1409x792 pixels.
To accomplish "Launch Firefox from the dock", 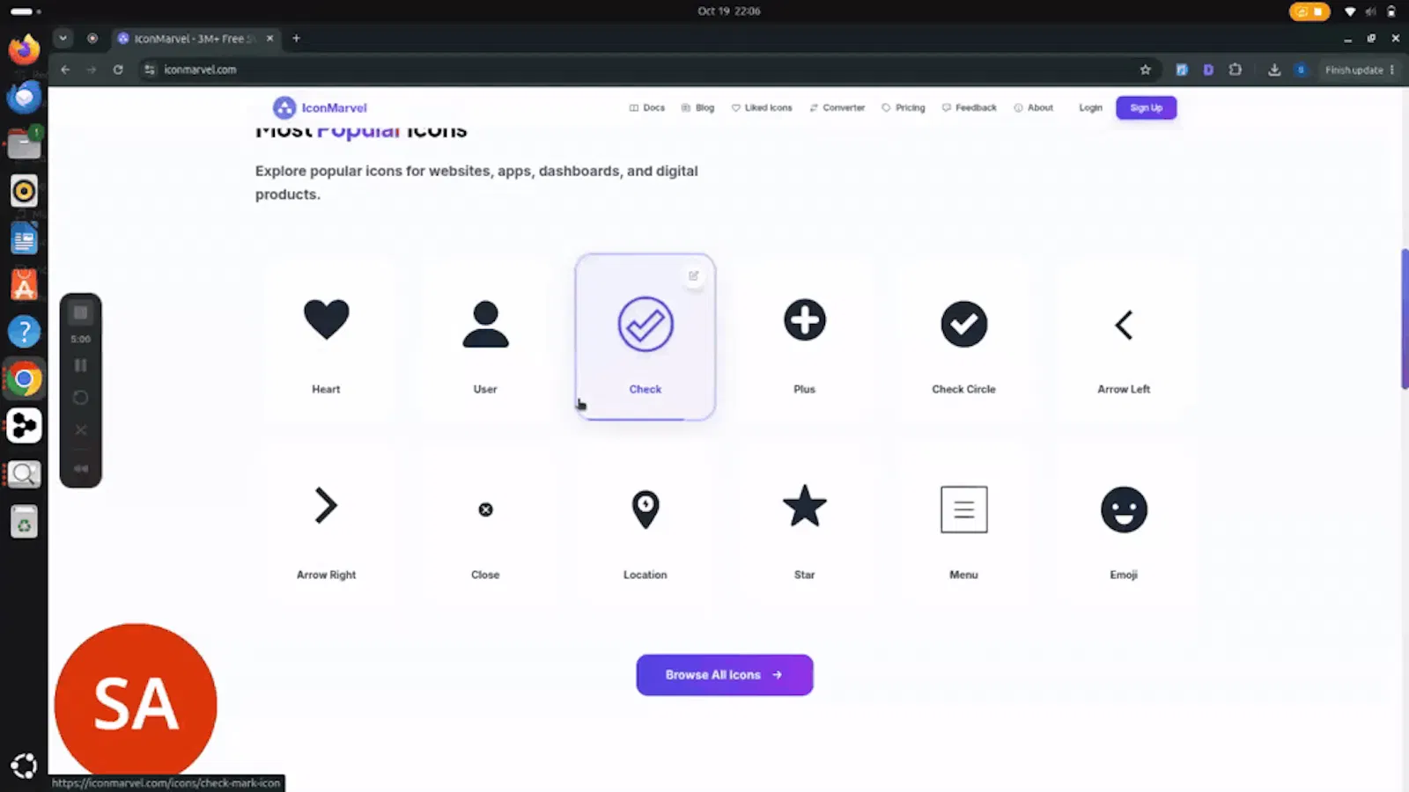I will [x=24, y=48].
